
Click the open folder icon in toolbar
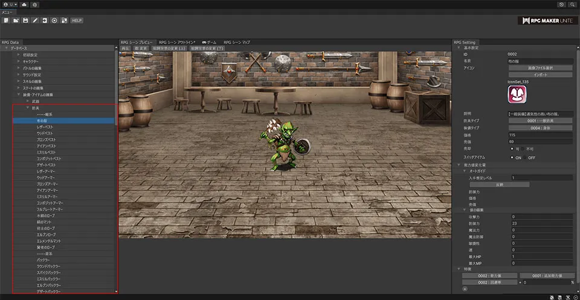[15, 20]
